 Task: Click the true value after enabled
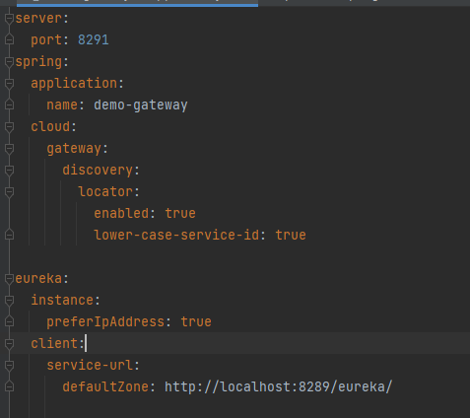point(180,214)
